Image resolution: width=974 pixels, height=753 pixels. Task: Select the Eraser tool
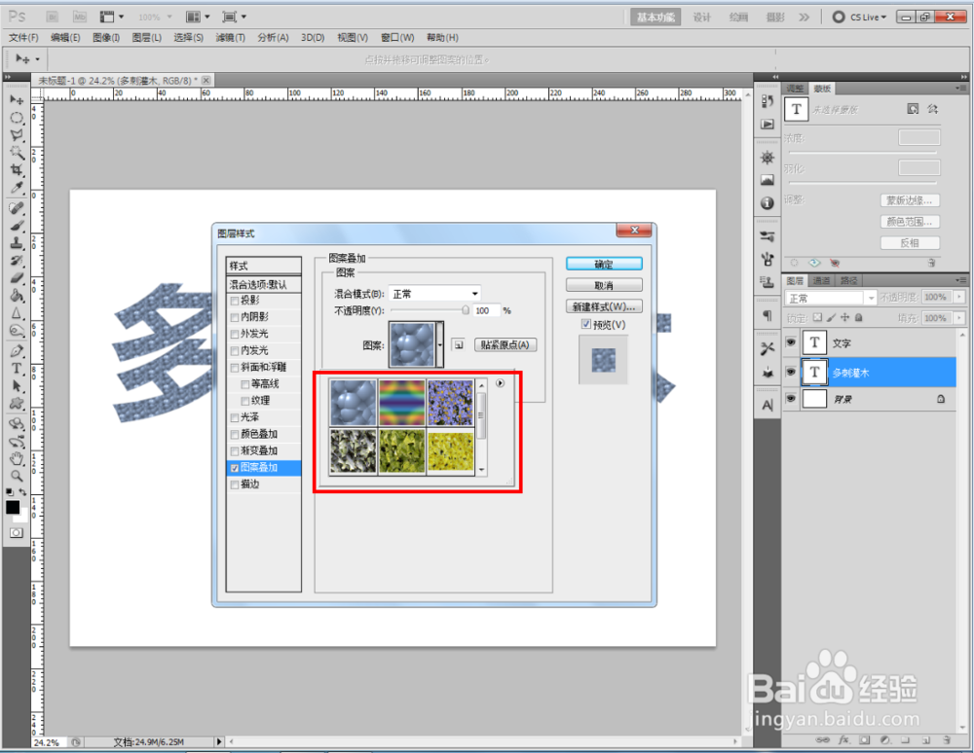point(17,278)
